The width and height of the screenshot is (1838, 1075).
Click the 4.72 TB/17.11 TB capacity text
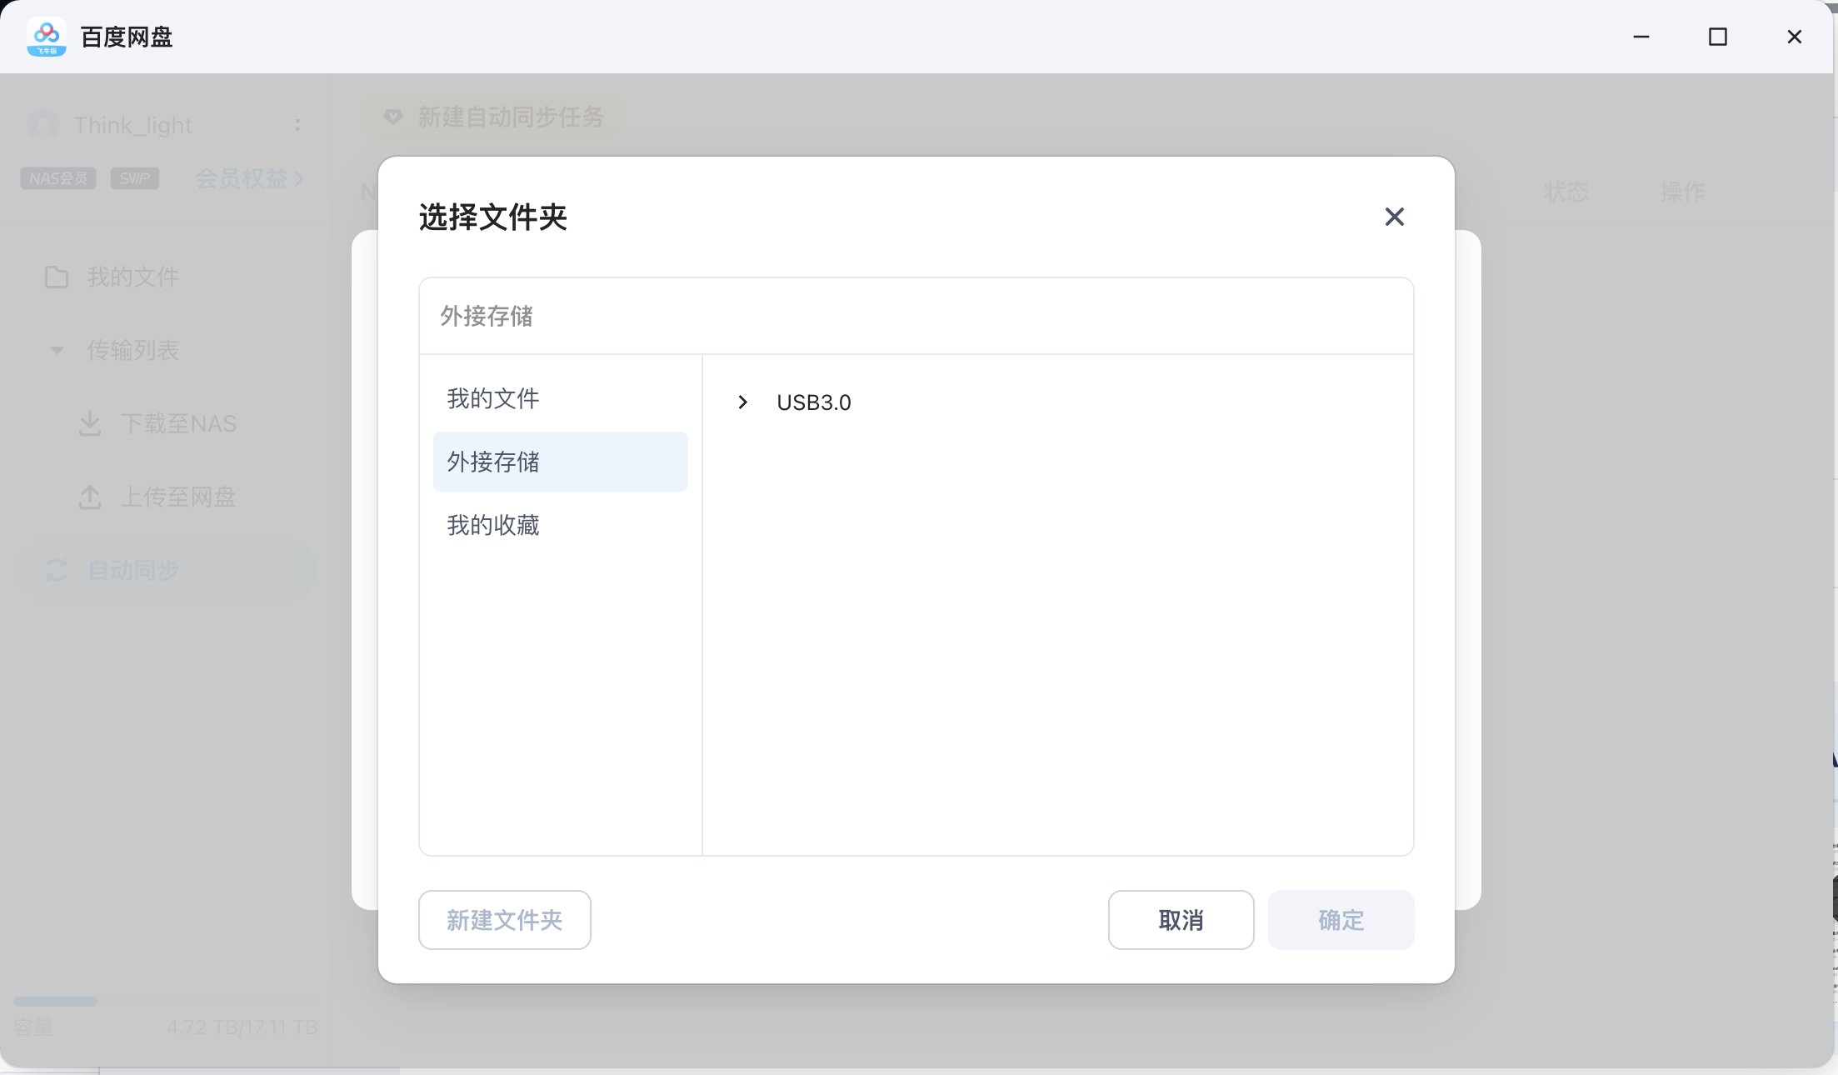click(242, 1027)
